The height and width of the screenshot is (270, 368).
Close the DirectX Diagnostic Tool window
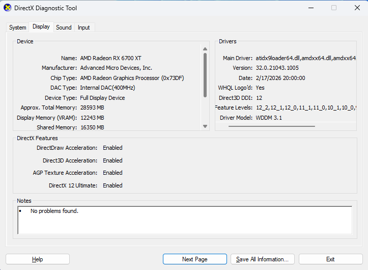[x=357, y=8]
